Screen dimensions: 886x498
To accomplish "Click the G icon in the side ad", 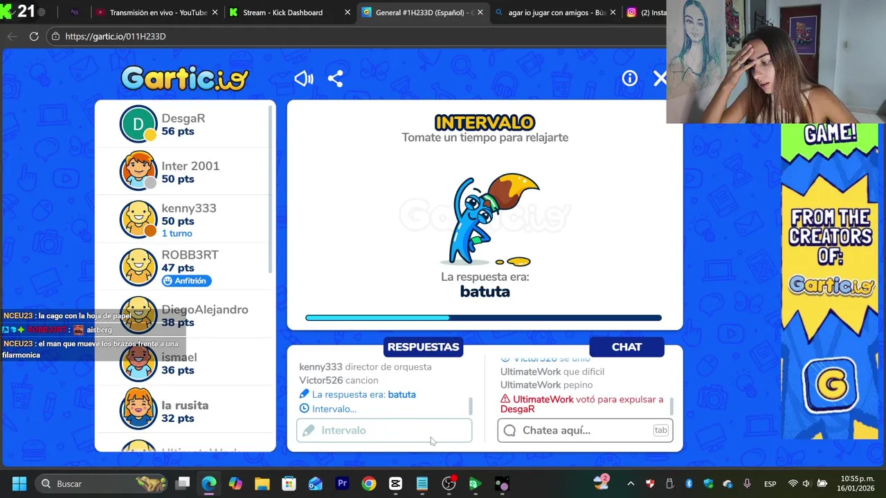I will point(831,385).
